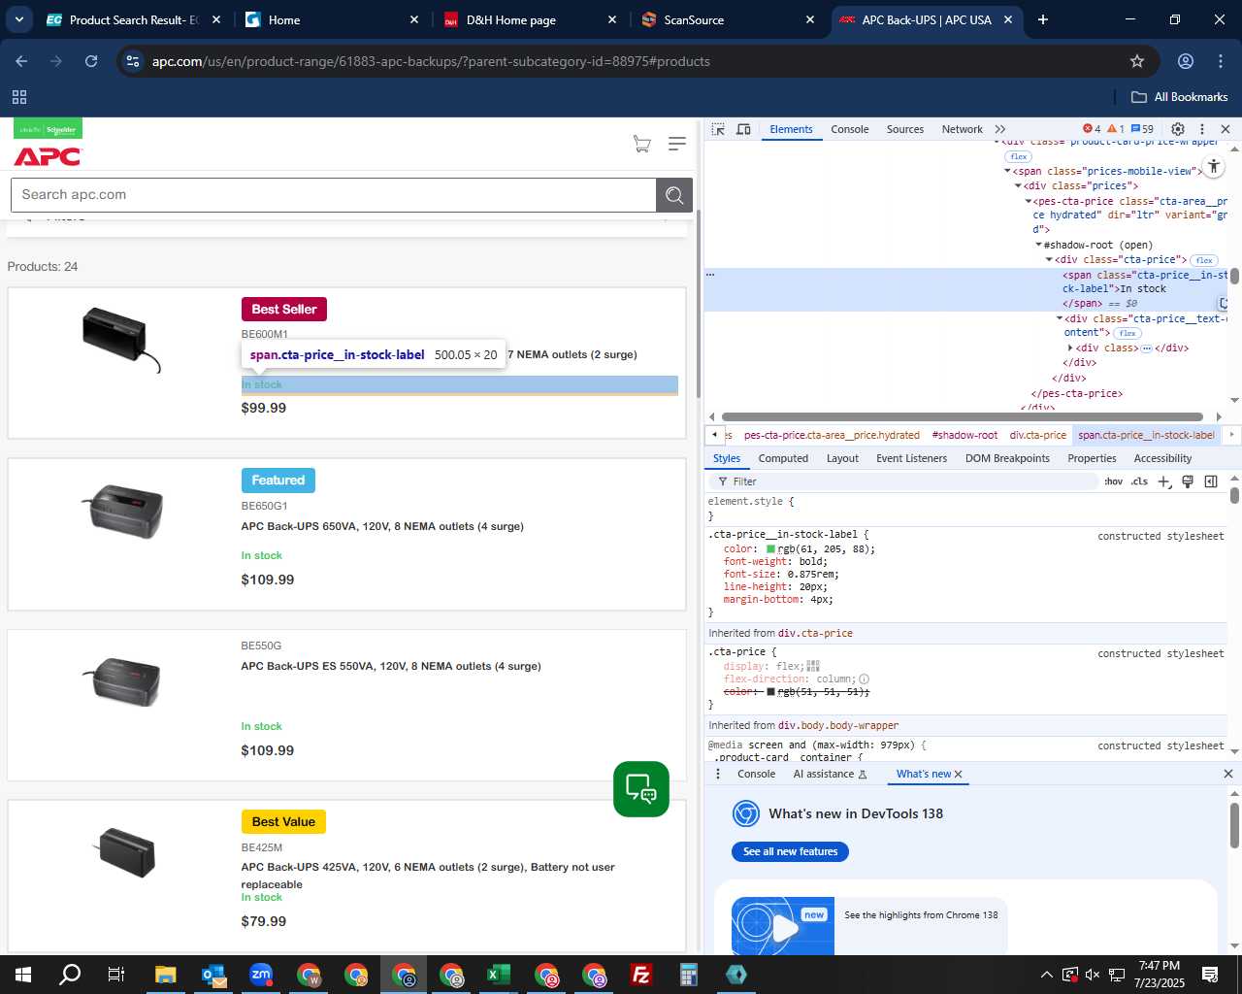The image size is (1242, 994).
Task: Click the accessibility floating button in the DOM tree
Action: (x=1214, y=167)
